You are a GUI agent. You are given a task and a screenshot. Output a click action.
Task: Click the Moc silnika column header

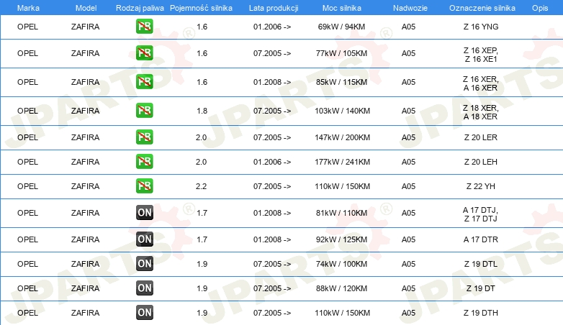tap(341, 8)
